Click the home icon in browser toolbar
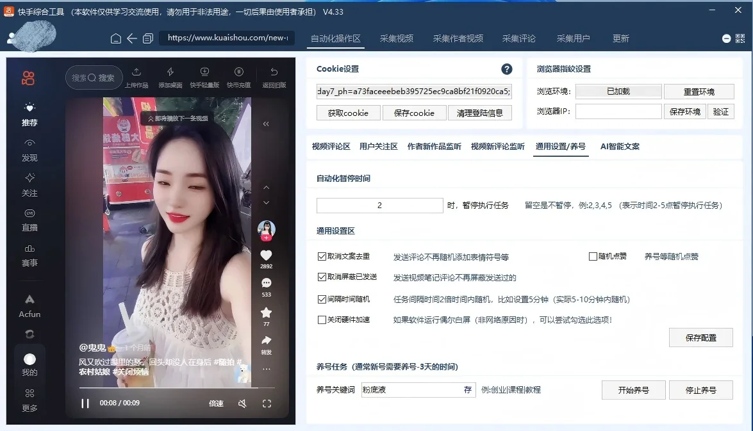The image size is (753, 431). coord(116,38)
